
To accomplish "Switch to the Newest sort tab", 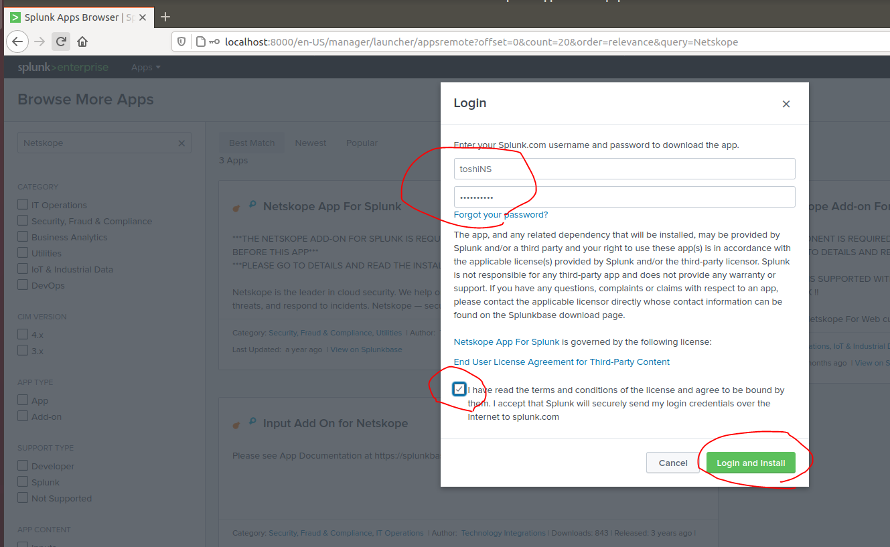I will click(x=311, y=143).
